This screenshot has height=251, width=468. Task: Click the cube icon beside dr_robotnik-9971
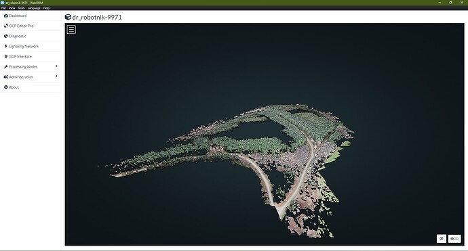(68, 18)
